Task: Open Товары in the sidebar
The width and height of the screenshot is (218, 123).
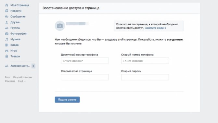Action: tap(15, 56)
